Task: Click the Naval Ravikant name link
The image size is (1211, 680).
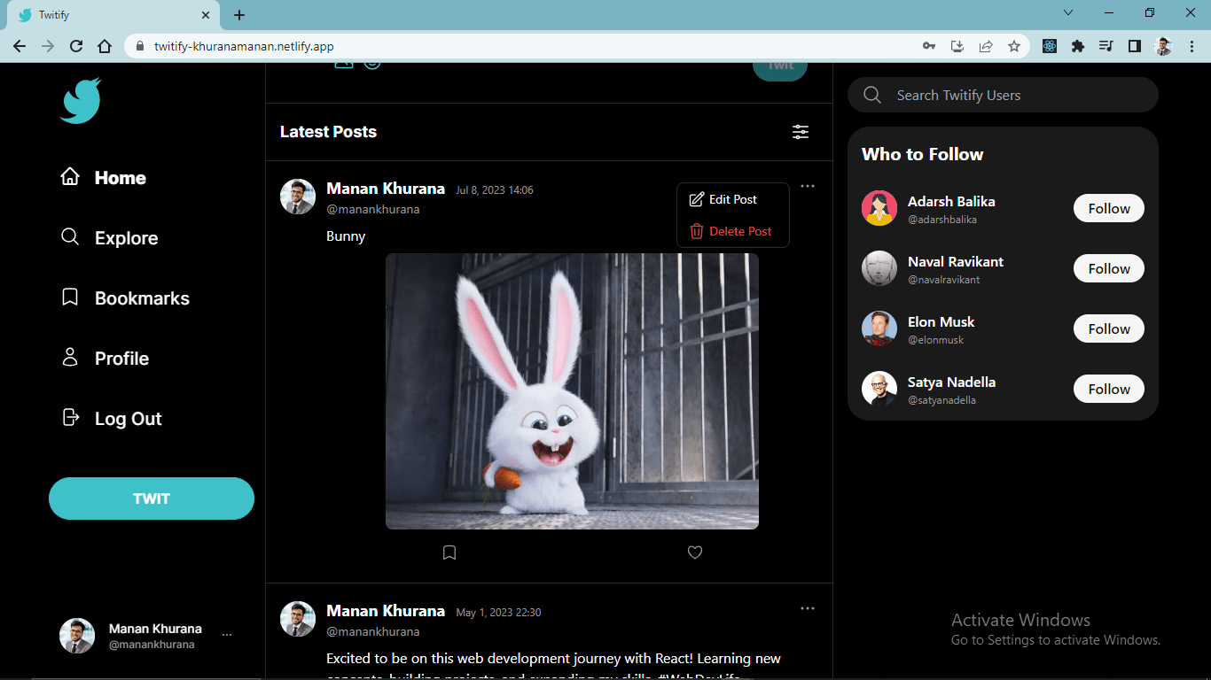Action: (x=956, y=261)
